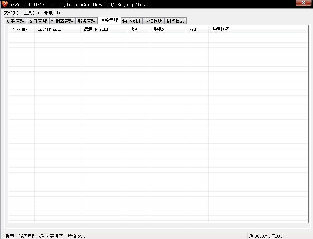This screenshot has height=239, width=313.
Task: Switch to the 服务管理 tab
Action: (87, 21)
